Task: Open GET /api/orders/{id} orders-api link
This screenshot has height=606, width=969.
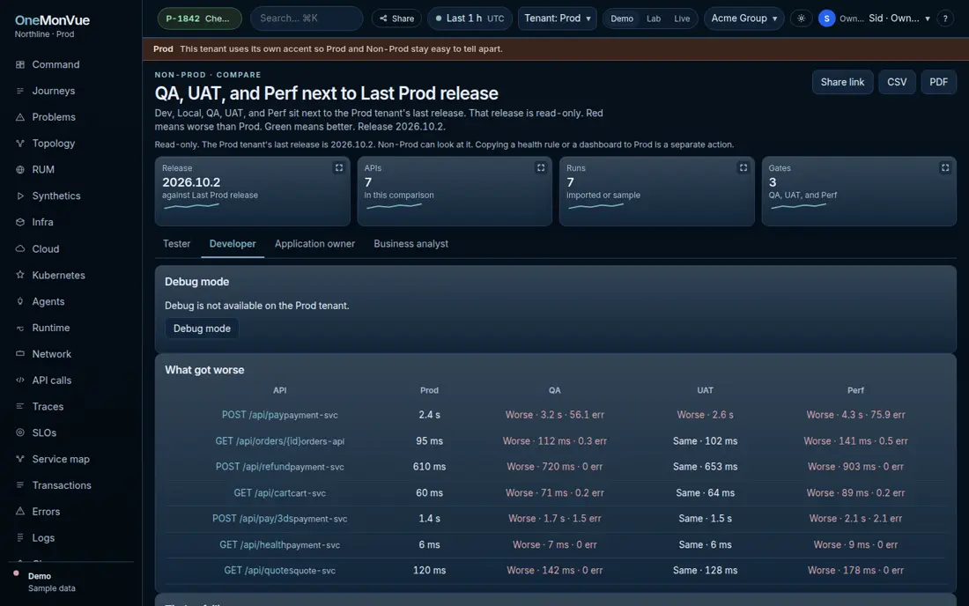Action: tap(280, 441)
